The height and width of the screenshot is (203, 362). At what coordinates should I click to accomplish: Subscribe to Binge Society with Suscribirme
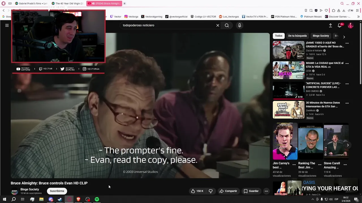pyautogui.click(x=57, y=191)
